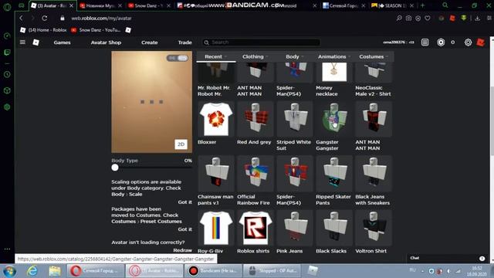Open the new tab plus button

click(x=423, y=5)
